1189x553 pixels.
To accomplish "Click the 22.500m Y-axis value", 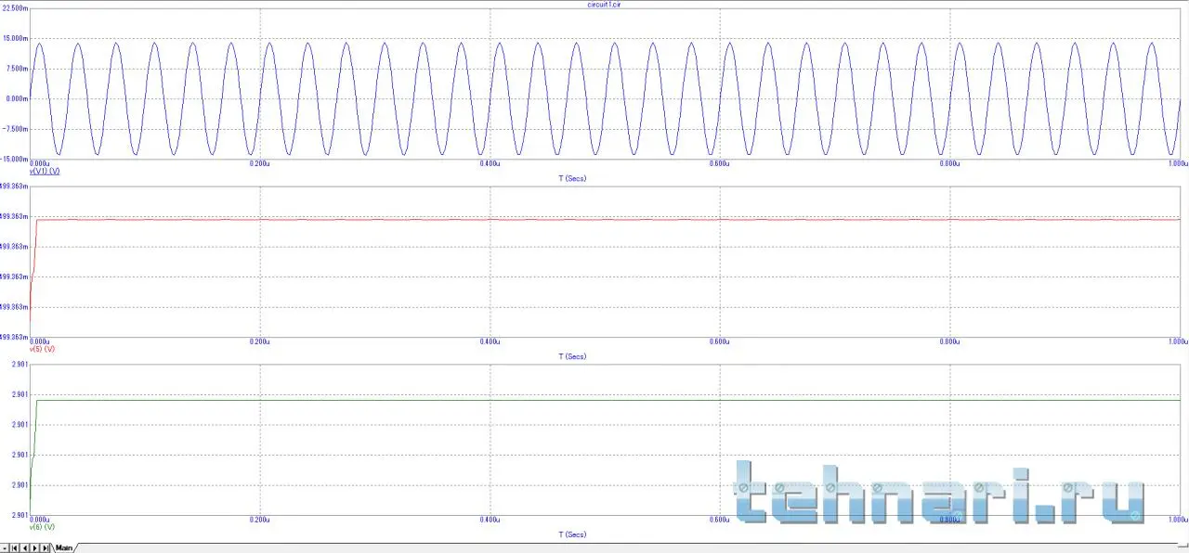I will [x=16, y=8].
